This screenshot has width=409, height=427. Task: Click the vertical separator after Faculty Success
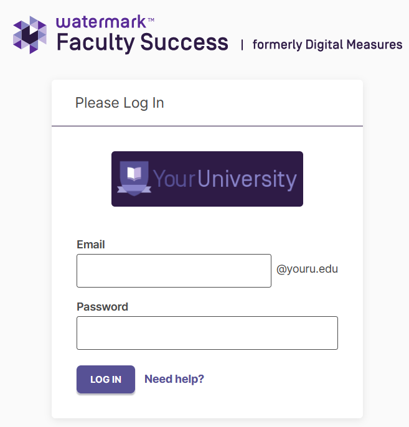(242, 45)
